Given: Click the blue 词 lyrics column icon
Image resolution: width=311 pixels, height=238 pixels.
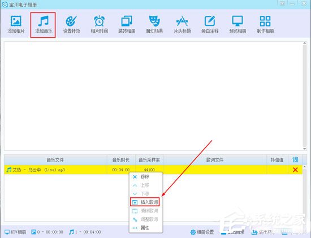Looking at the screenshot, I should pos(295,159).
